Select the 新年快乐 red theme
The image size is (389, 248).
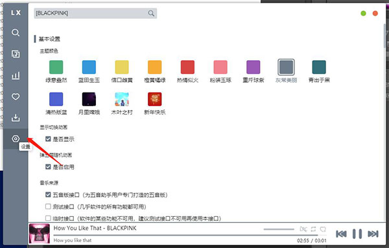pos(154,99)
